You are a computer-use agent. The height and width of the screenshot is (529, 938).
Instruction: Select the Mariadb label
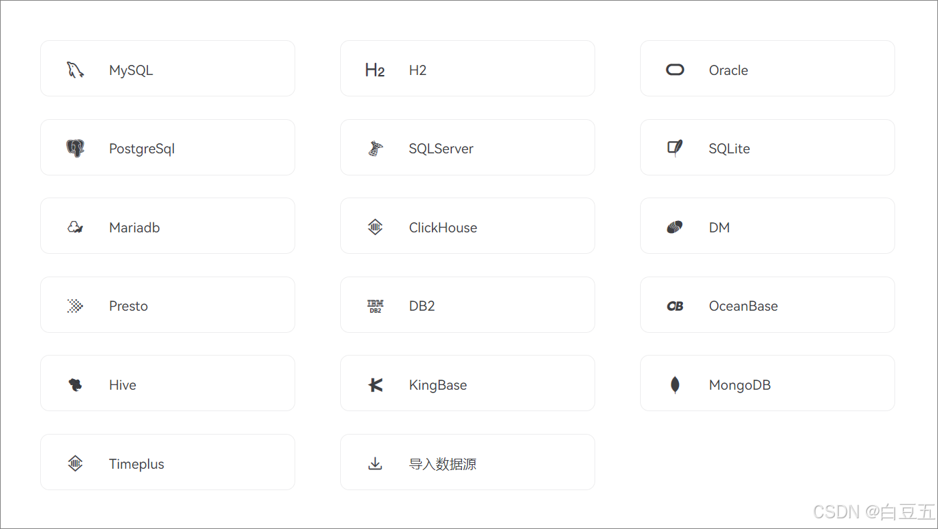tap(135, 228)
